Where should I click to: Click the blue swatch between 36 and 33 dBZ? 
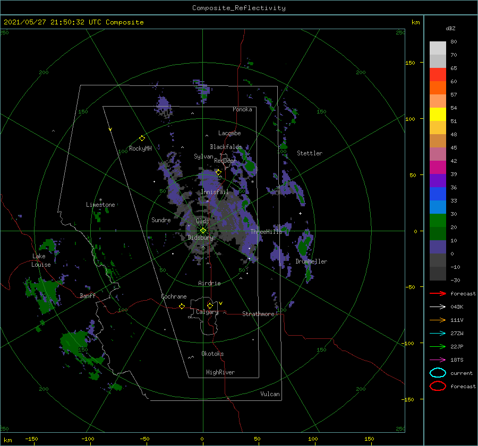tap(438, 194)
